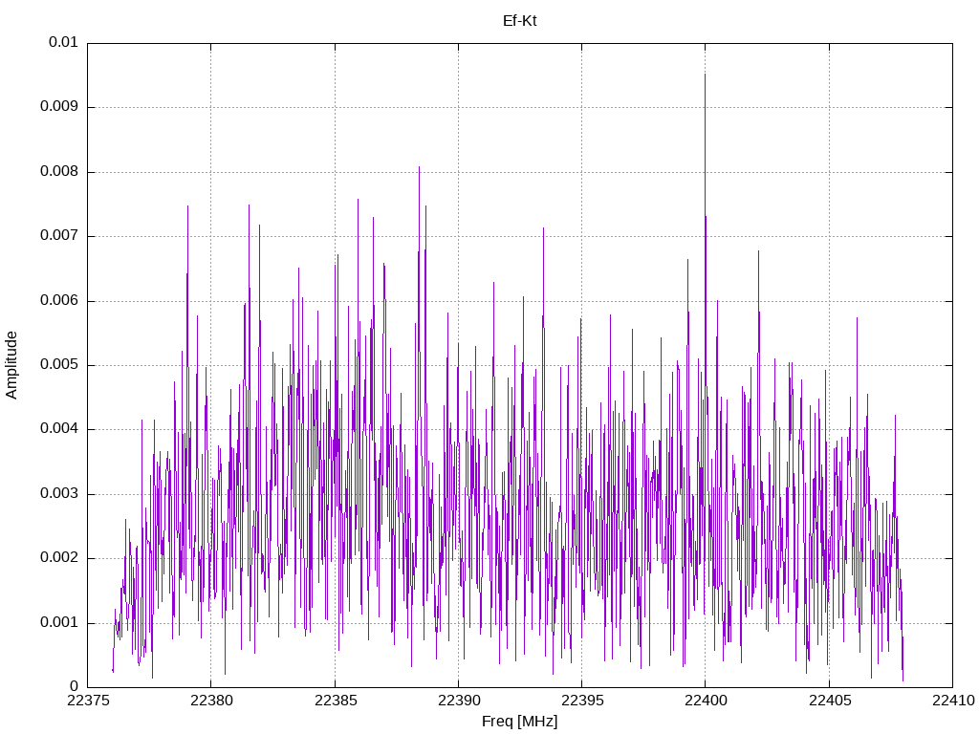The width and height of the screenshot is (979, 734).
Task: Click the 'Freq [MHz]' x-axis label
Action: (x=519, y=722)
